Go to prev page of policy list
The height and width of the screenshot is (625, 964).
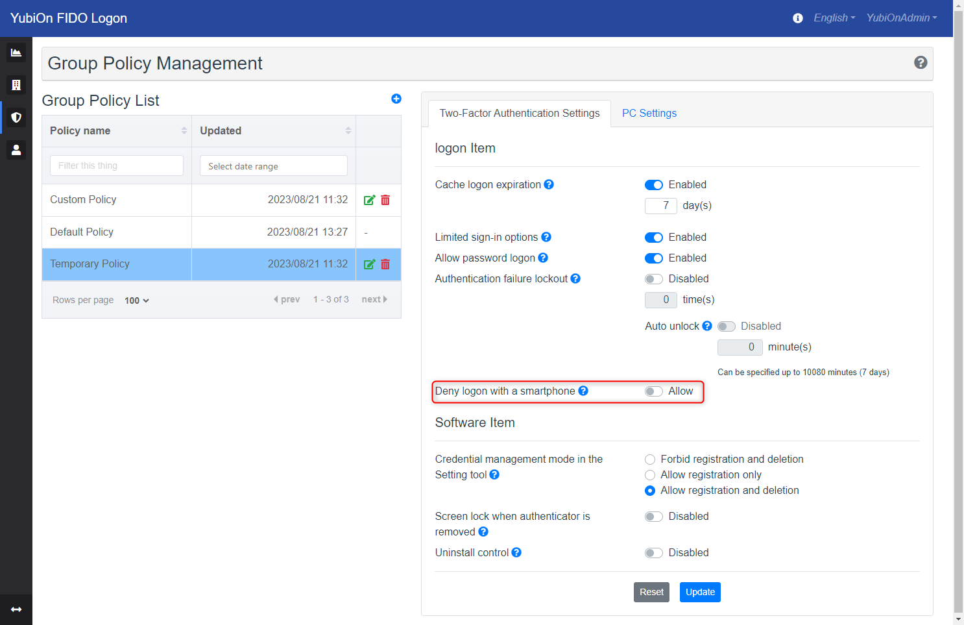click(287, 299)
